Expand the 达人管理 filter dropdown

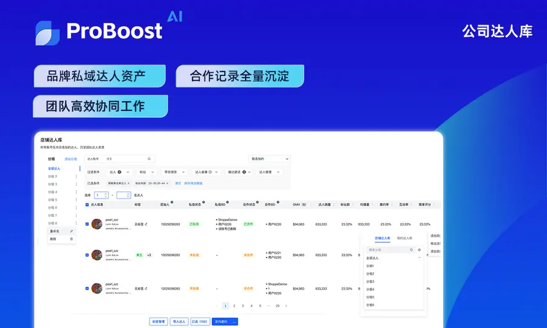tap(269, 172)
